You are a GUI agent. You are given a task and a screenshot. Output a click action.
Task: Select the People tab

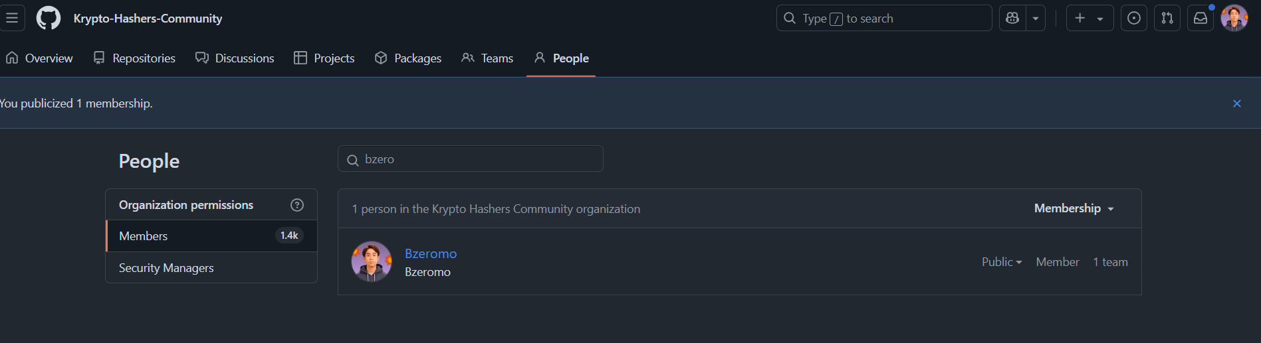click(x=561, y=58)
